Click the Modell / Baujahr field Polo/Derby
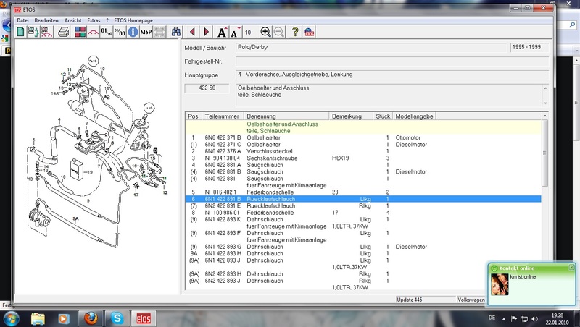Viewport: 580px width, 327px height. point(371,47)
